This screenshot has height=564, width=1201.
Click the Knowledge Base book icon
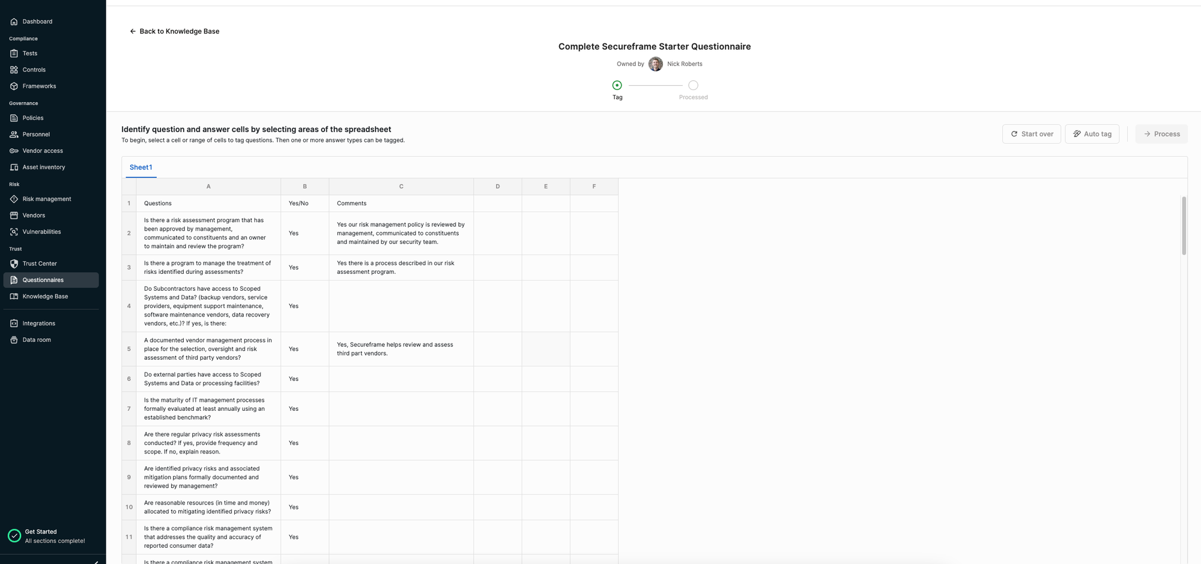14,296
